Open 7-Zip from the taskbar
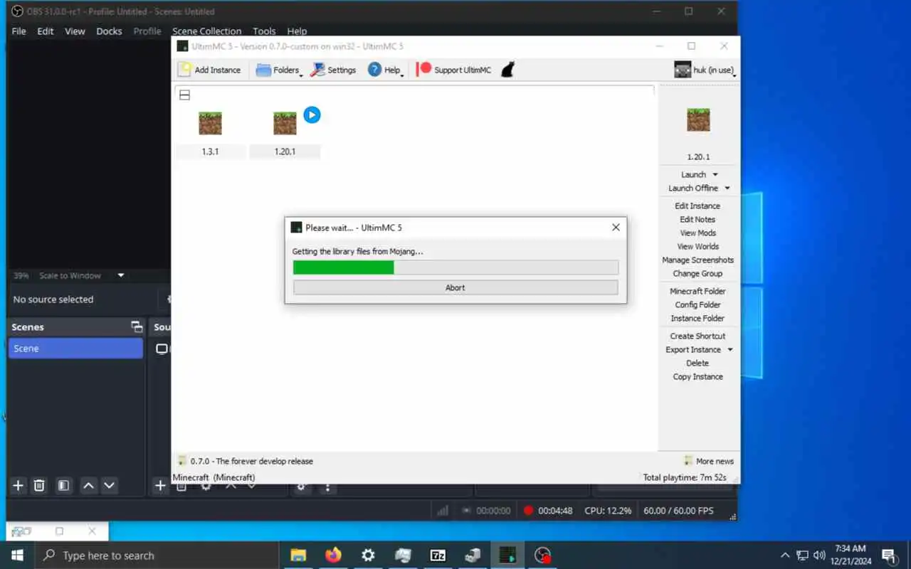 [x=438, y=555]
